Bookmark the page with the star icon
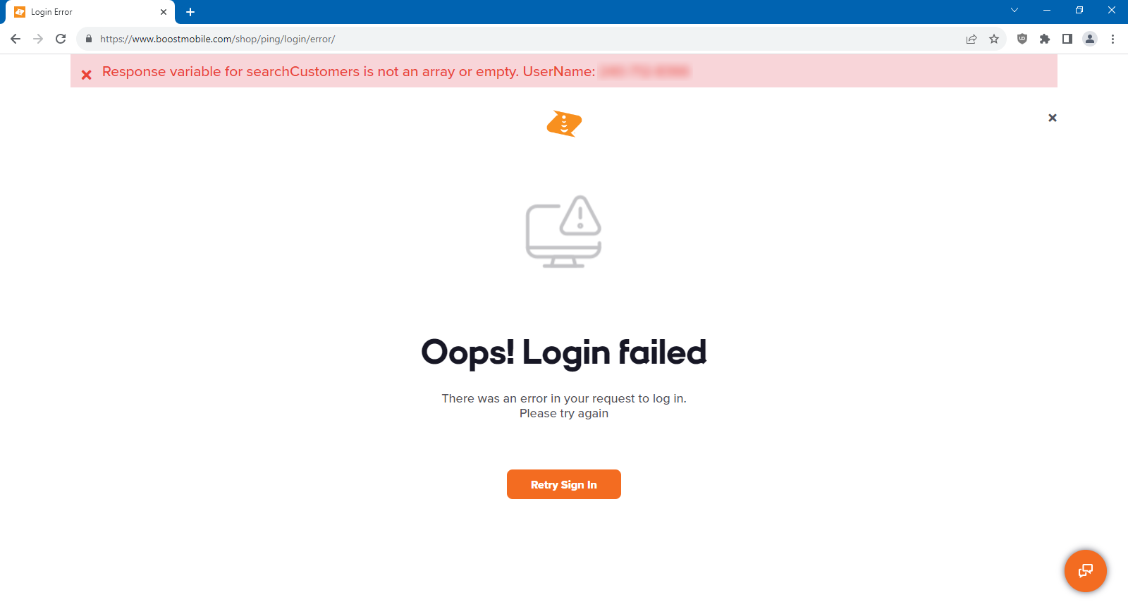The image size is (1128, 602). (x=994, y=39)
